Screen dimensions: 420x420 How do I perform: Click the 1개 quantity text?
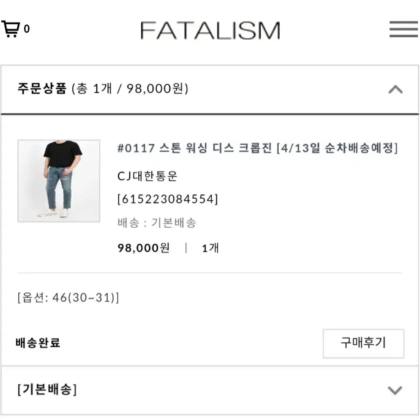tap(210, 248)
